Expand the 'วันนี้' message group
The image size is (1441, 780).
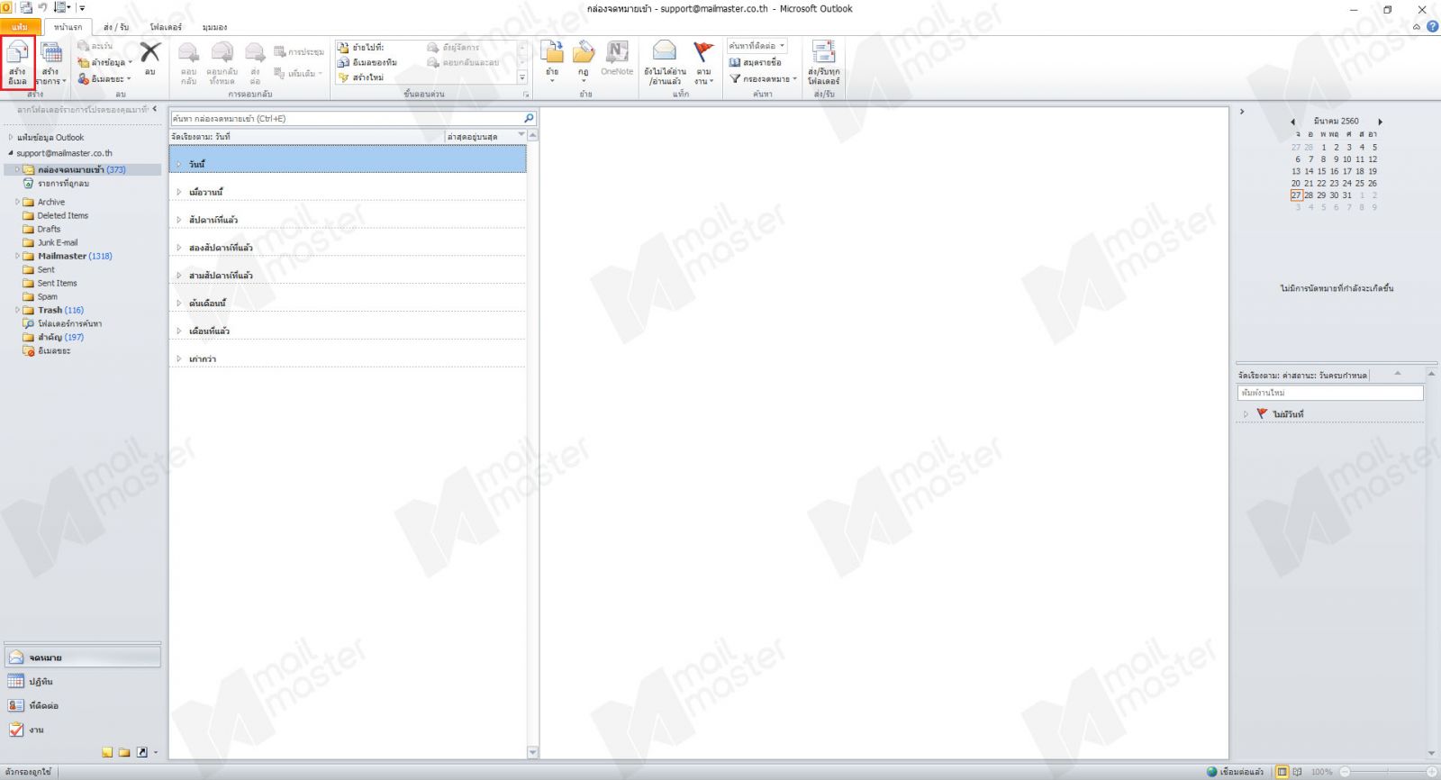[x=179, y=164]
